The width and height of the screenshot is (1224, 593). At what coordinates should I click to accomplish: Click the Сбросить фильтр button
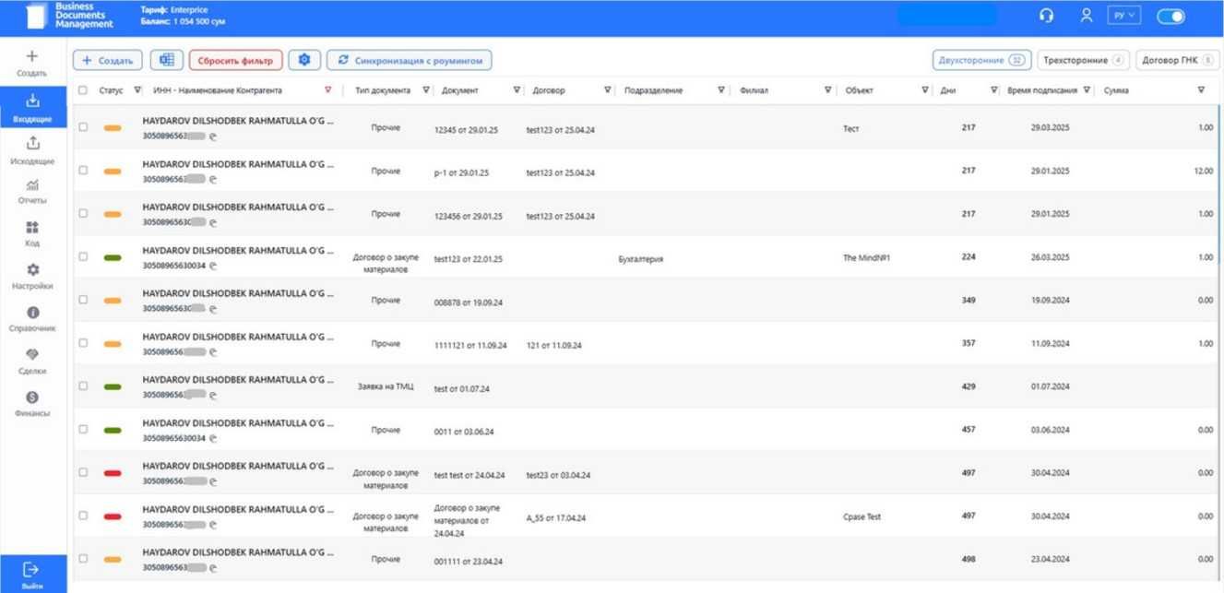coord(235,60)
